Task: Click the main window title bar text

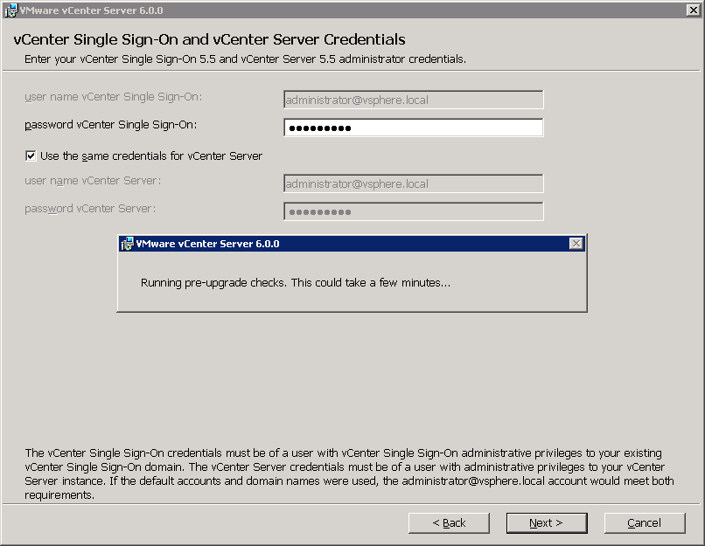Action: 91,10
